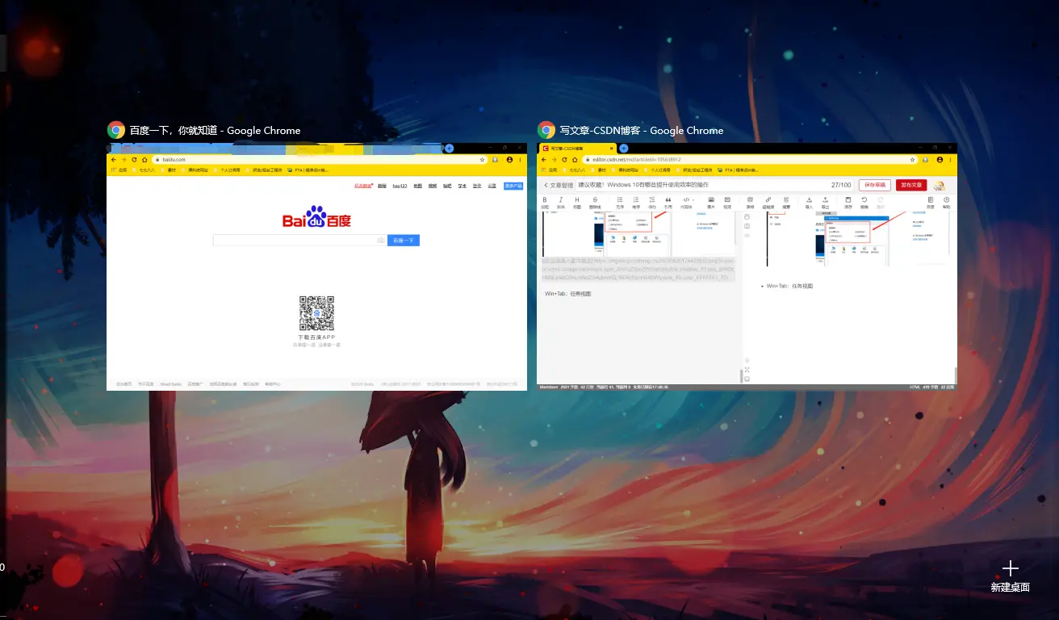
Task: Select the Baidu Chrome window thumbnail
Action: (x=316, y=266)
